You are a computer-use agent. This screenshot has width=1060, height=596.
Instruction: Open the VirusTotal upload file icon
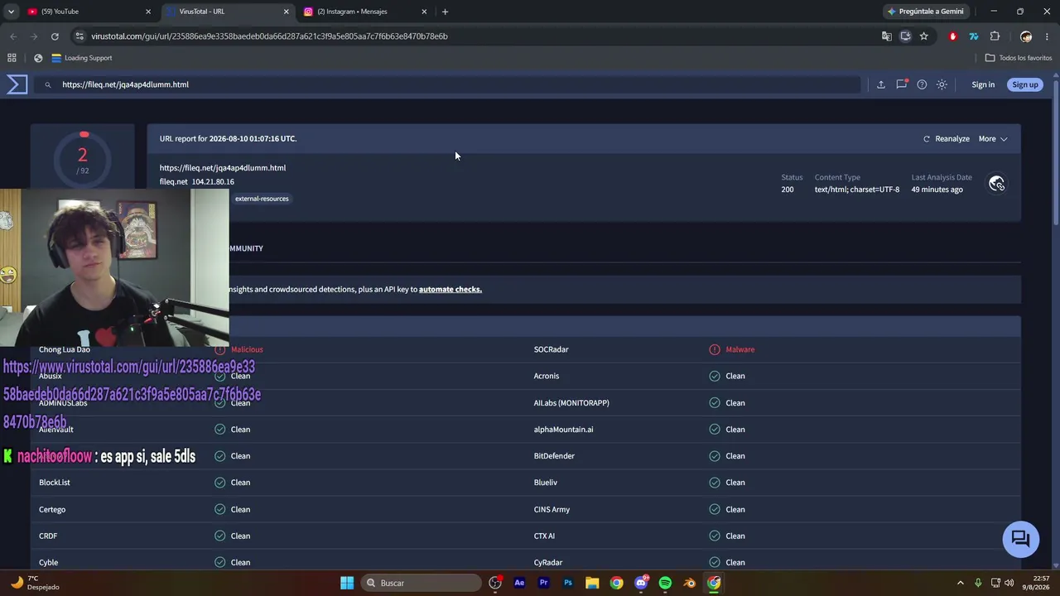pyautogui.click(x=881, y=84)
